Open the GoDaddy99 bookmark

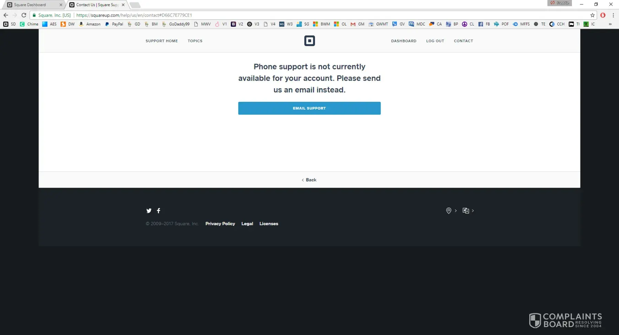pos(176,24)
